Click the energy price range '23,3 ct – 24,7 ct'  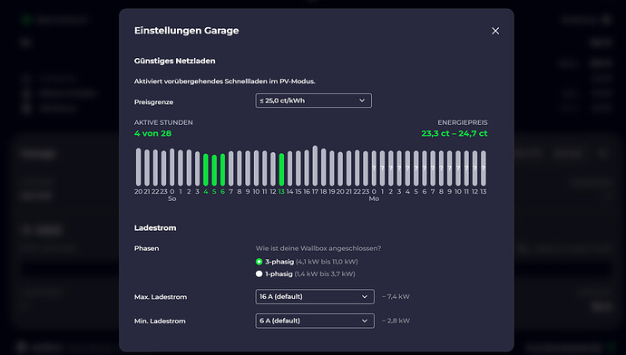(x=455, y=133)
